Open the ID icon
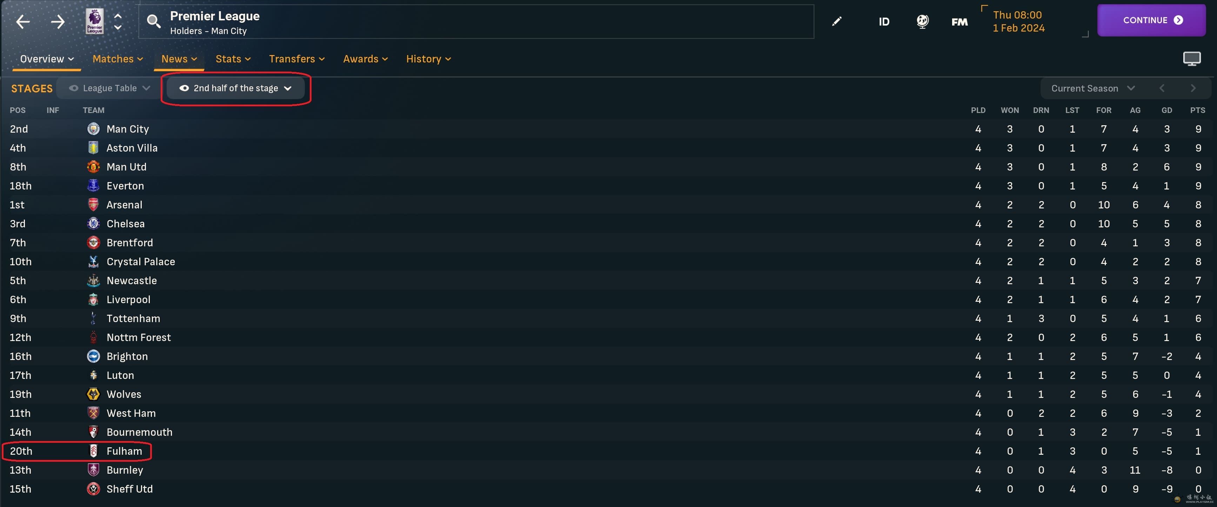 click(x=883, y=22)
